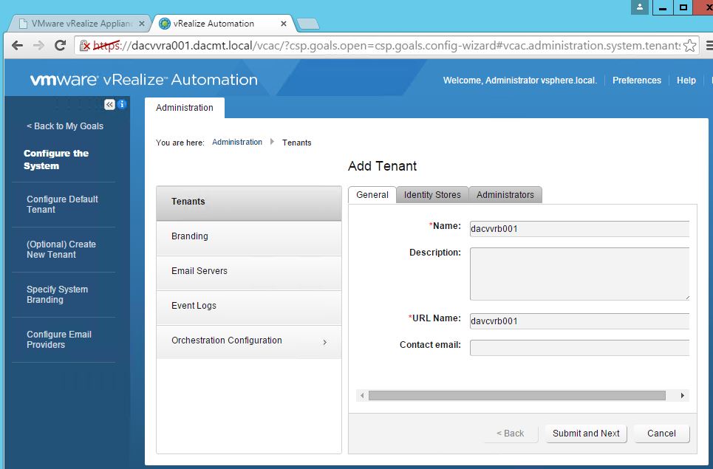Switch to the Administrators tab
713x469 pixels.
click(505, 195)
